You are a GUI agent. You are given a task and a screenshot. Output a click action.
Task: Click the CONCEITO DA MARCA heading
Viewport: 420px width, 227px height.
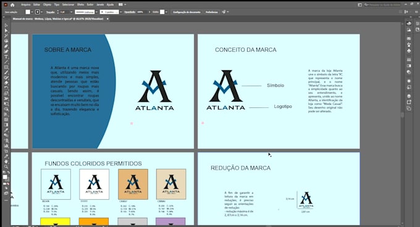(x=246, y=50)
